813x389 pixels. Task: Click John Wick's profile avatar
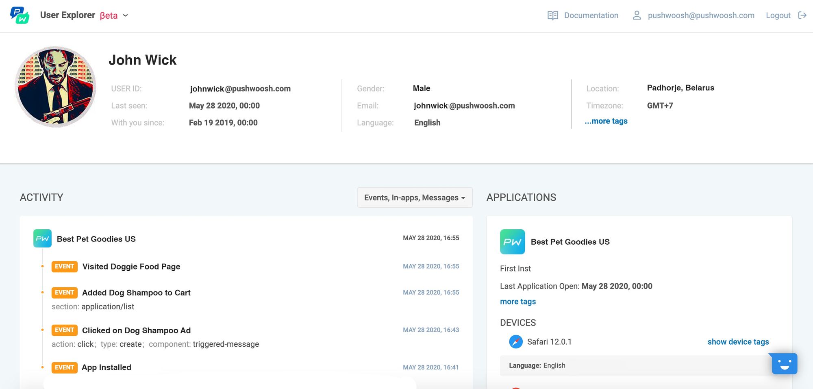[55, 87]
